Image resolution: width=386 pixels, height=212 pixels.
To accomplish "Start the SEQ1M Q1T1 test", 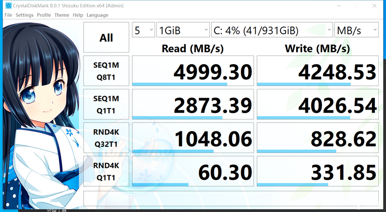I will tap(106, 104).
